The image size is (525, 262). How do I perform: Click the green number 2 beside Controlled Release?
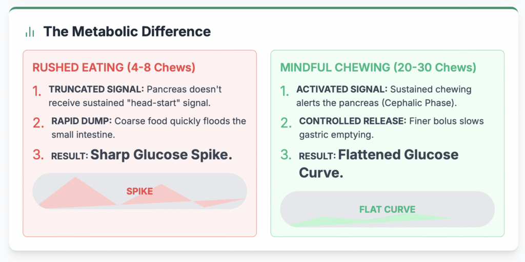point(286,123)
